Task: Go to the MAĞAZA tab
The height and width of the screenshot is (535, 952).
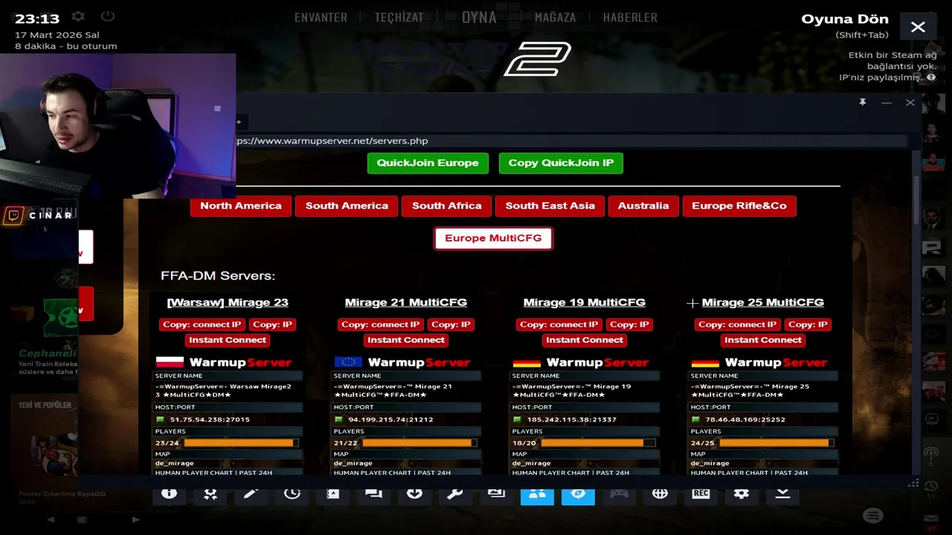Action: (x=555, y=17)
